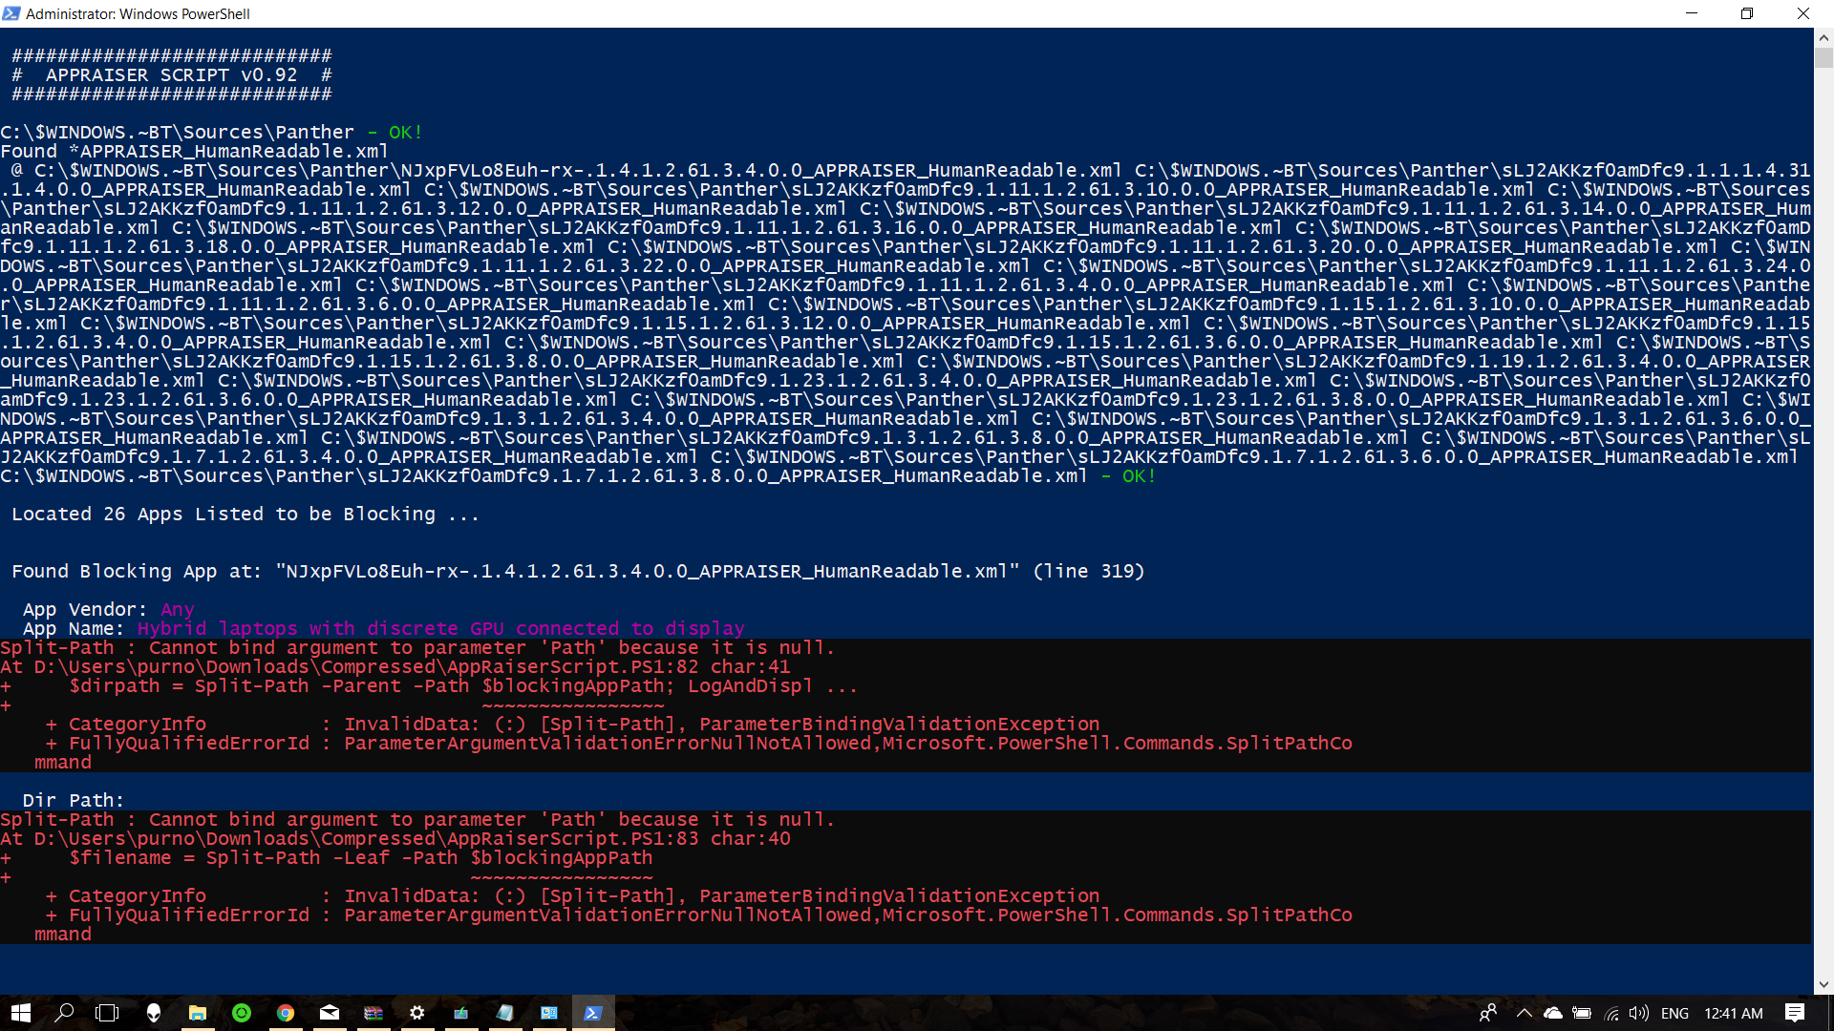Open Action Center notifications
Image resolution: width=1834 pixels, height=1031 pixels.
coord(1795,1013)
